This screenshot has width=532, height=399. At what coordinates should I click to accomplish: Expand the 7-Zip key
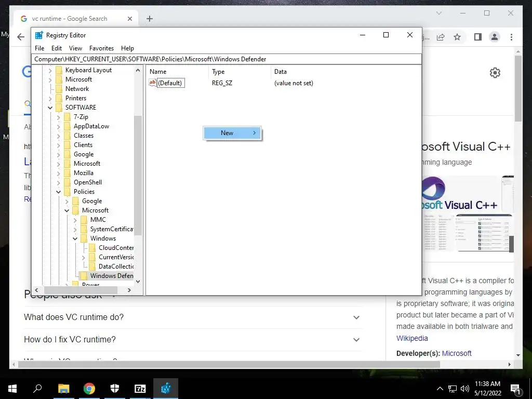coord(58,117)
